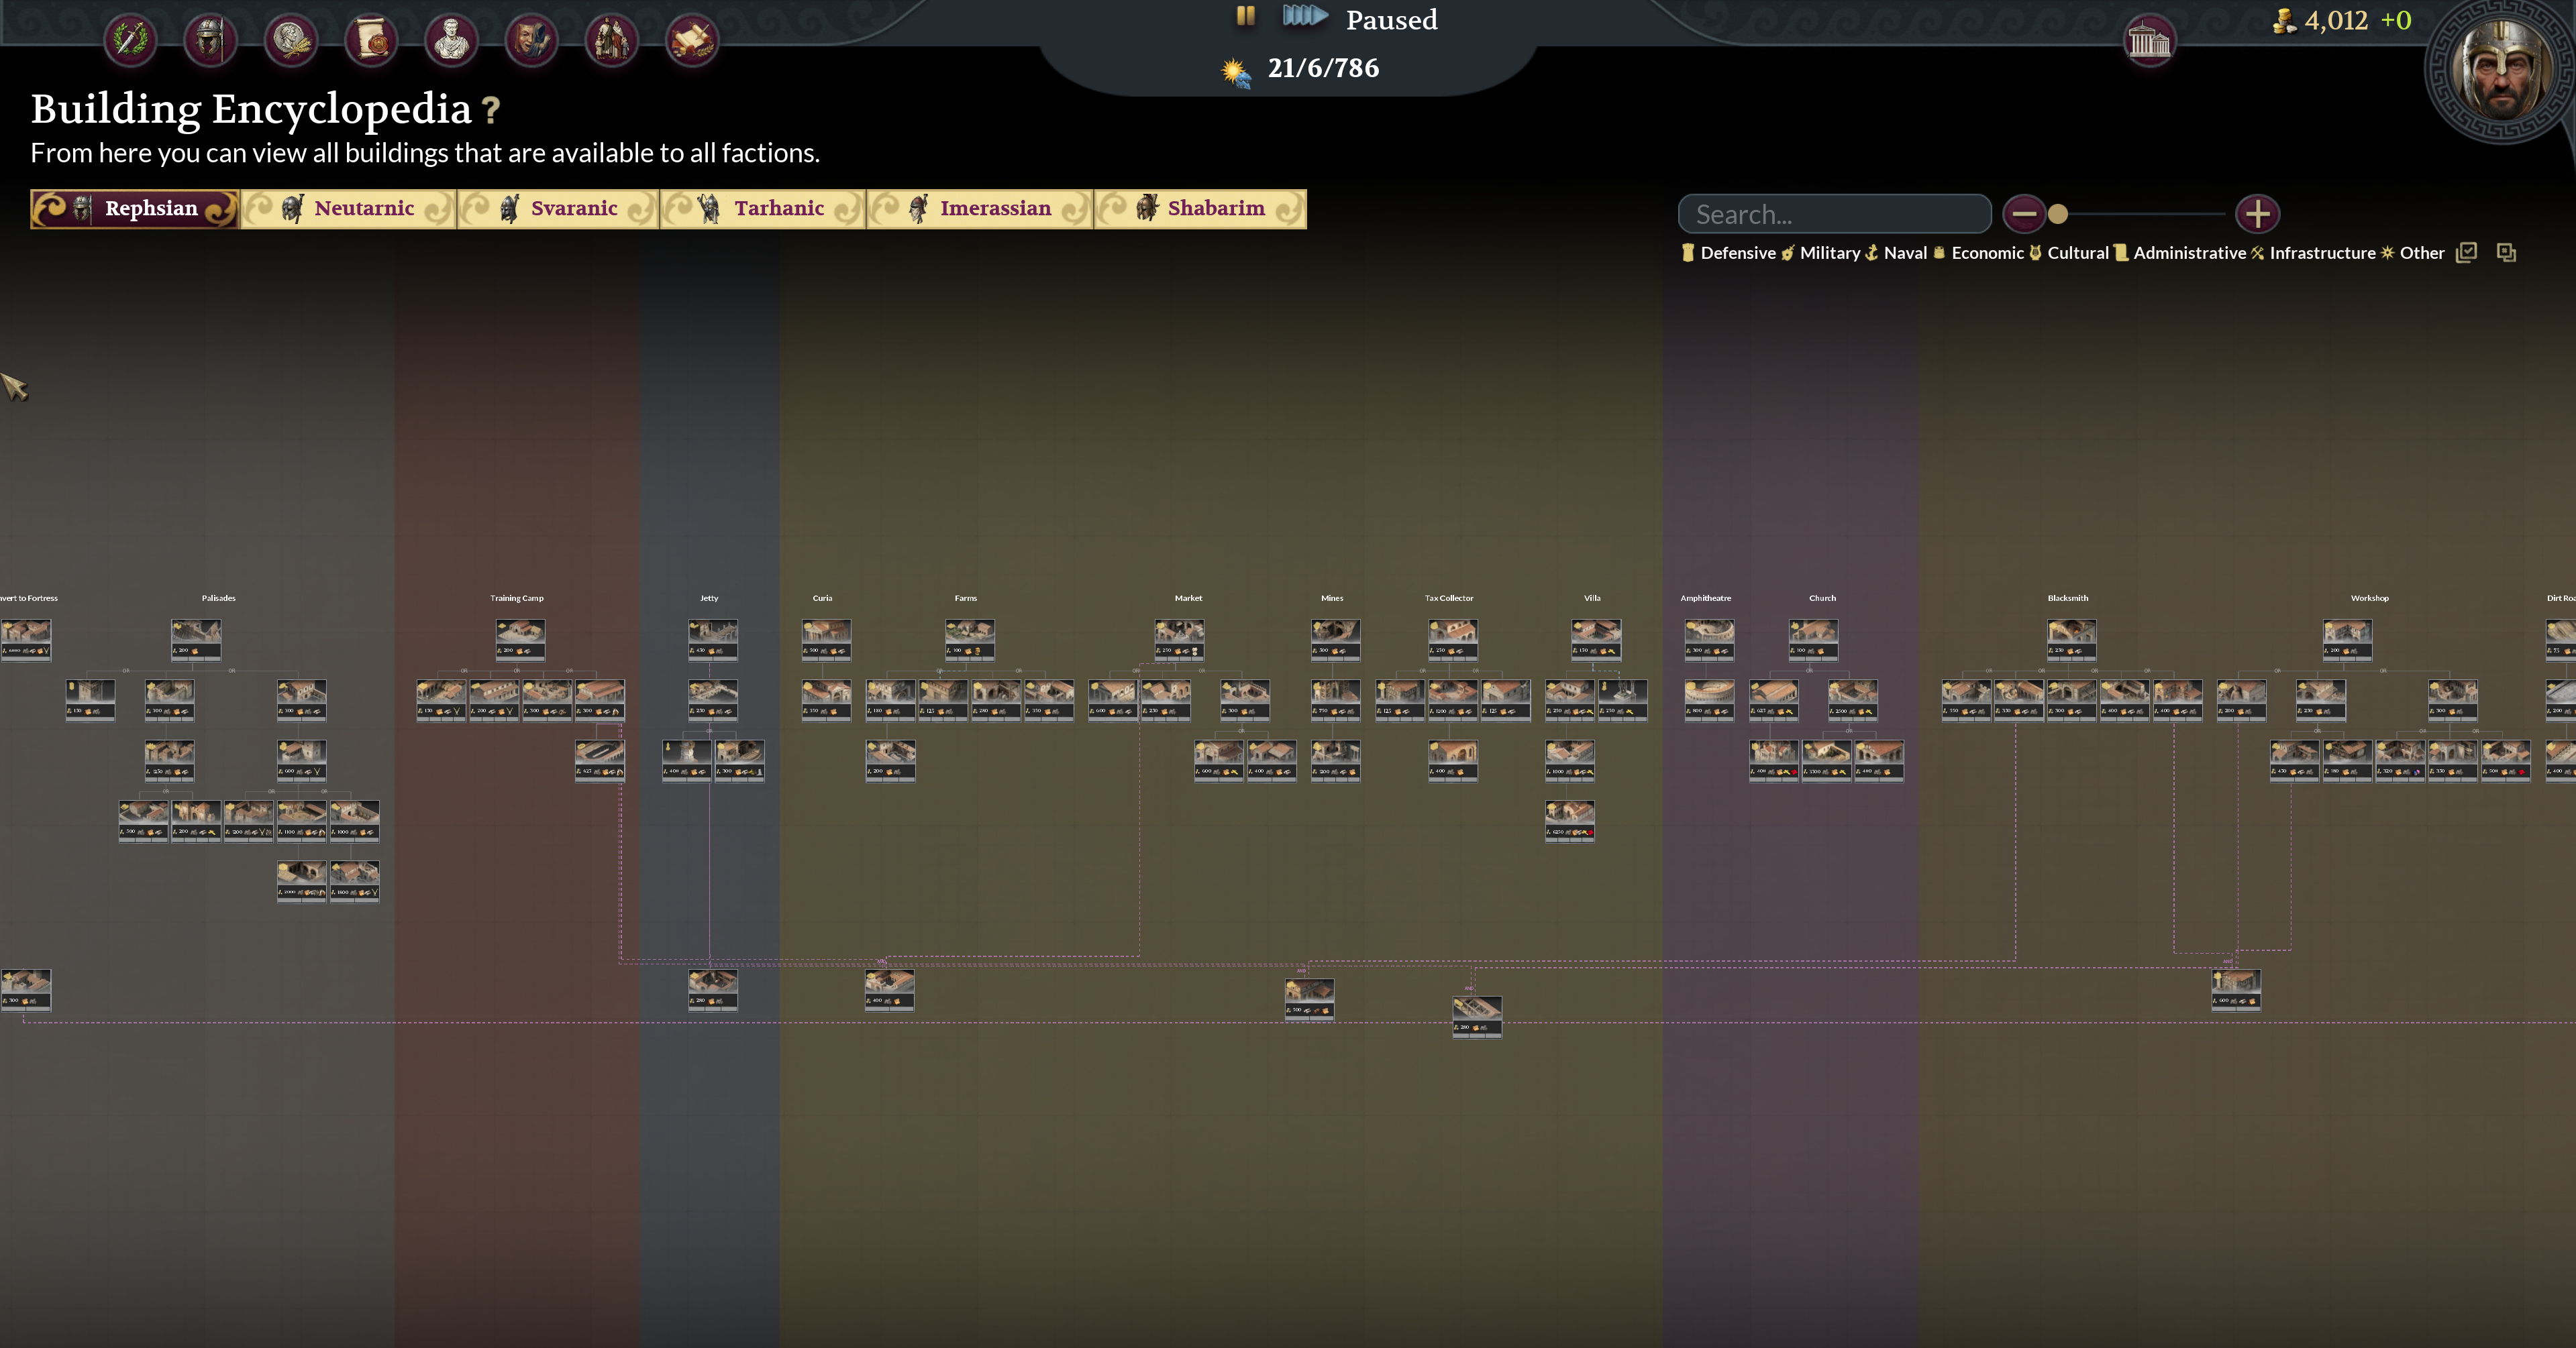Viewport: 2576px width, 1348px height.
Task: Open the sword and laurel wreath menu
Action: (130, 40)
